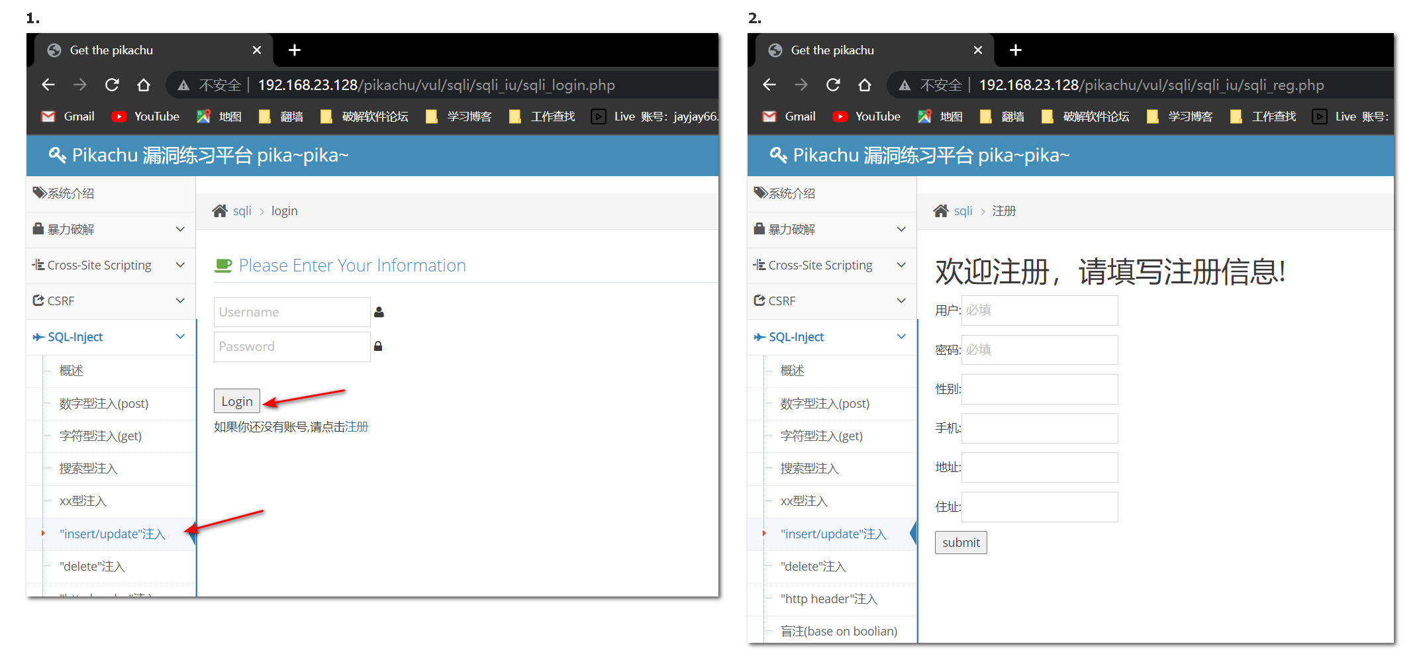1421x670 pixels.
Task: Collapse the SQL-Inject section chevron on registration page
Action: (901, 337)
